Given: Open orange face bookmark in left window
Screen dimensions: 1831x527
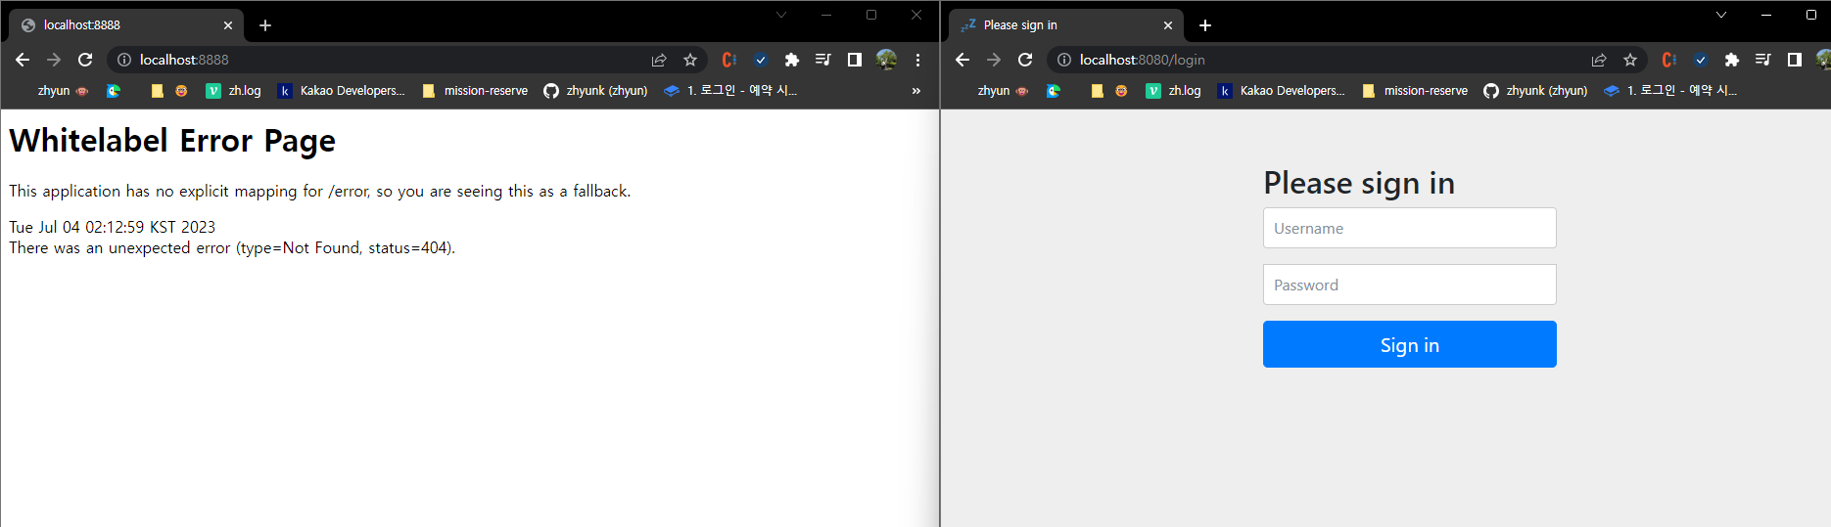Looking at the screenshot, I should (181, 91).
